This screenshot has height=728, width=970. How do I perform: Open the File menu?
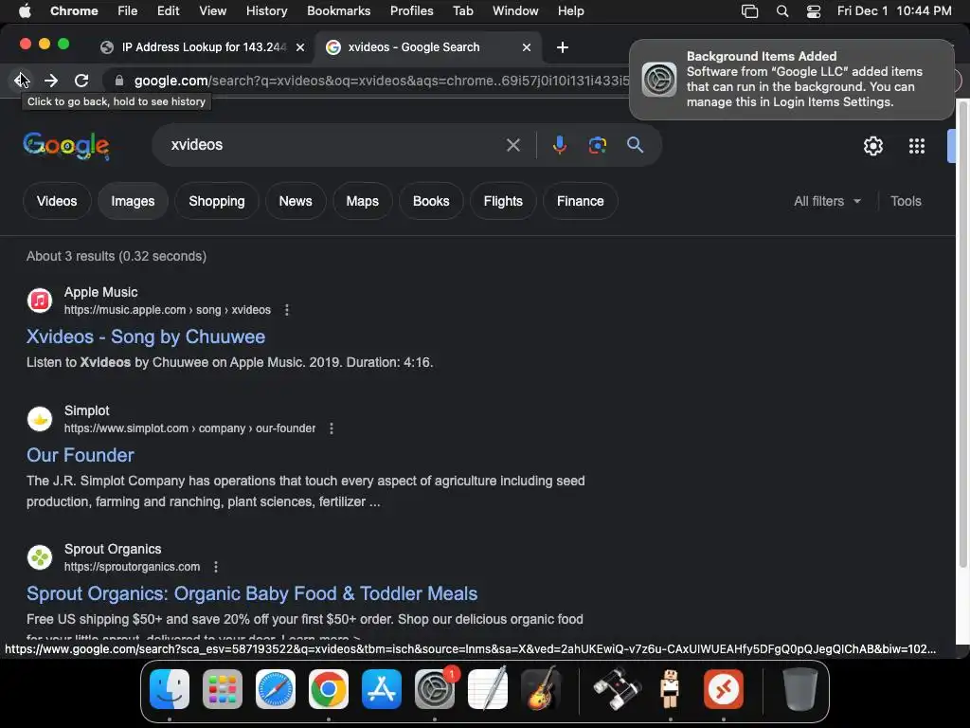point(128,10)
